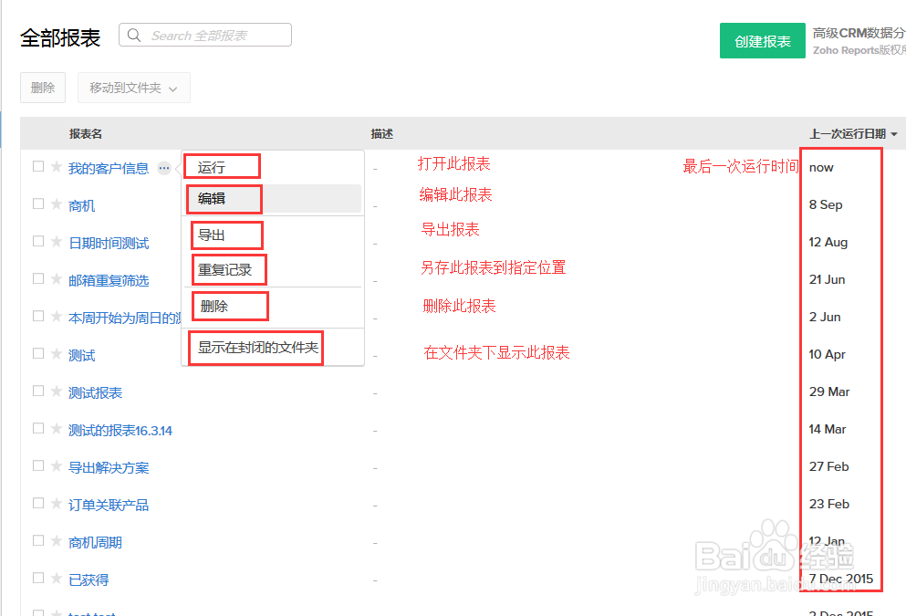Click the search magnifier icon
The height and width of the screenshot is (616, 906).
point(135,36)
